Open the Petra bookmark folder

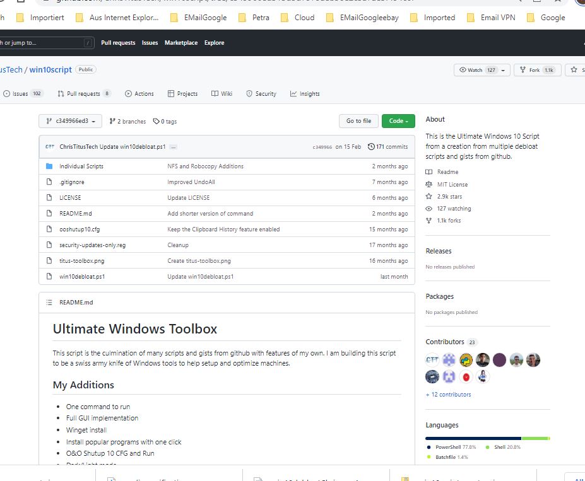(x=254, y=18)
